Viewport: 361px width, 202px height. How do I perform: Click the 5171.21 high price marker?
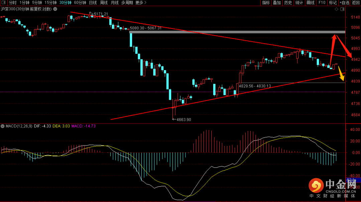101,14
